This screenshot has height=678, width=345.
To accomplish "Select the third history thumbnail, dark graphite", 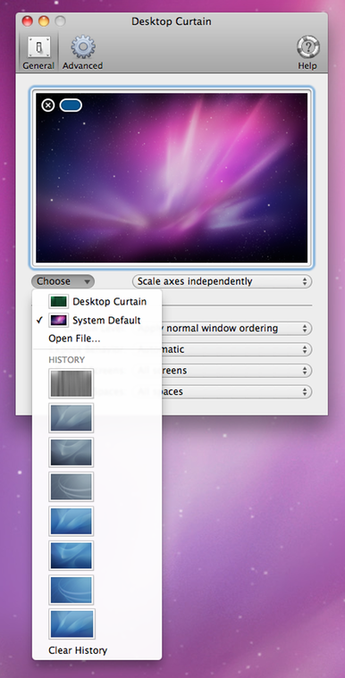I will [x=71, y=452].
